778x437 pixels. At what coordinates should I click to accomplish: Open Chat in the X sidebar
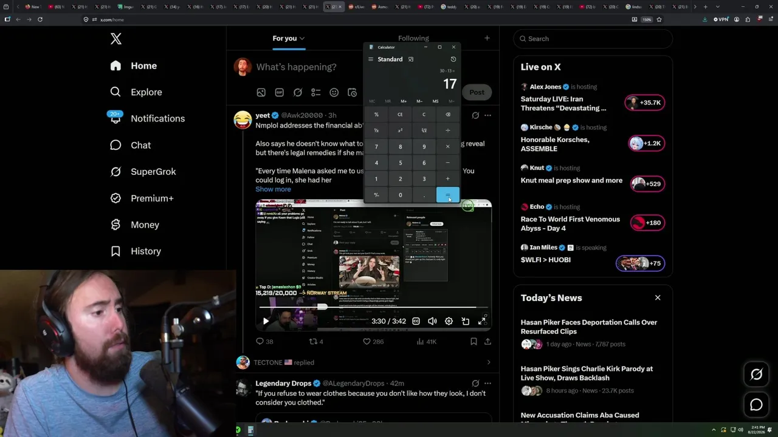(130, 145)
